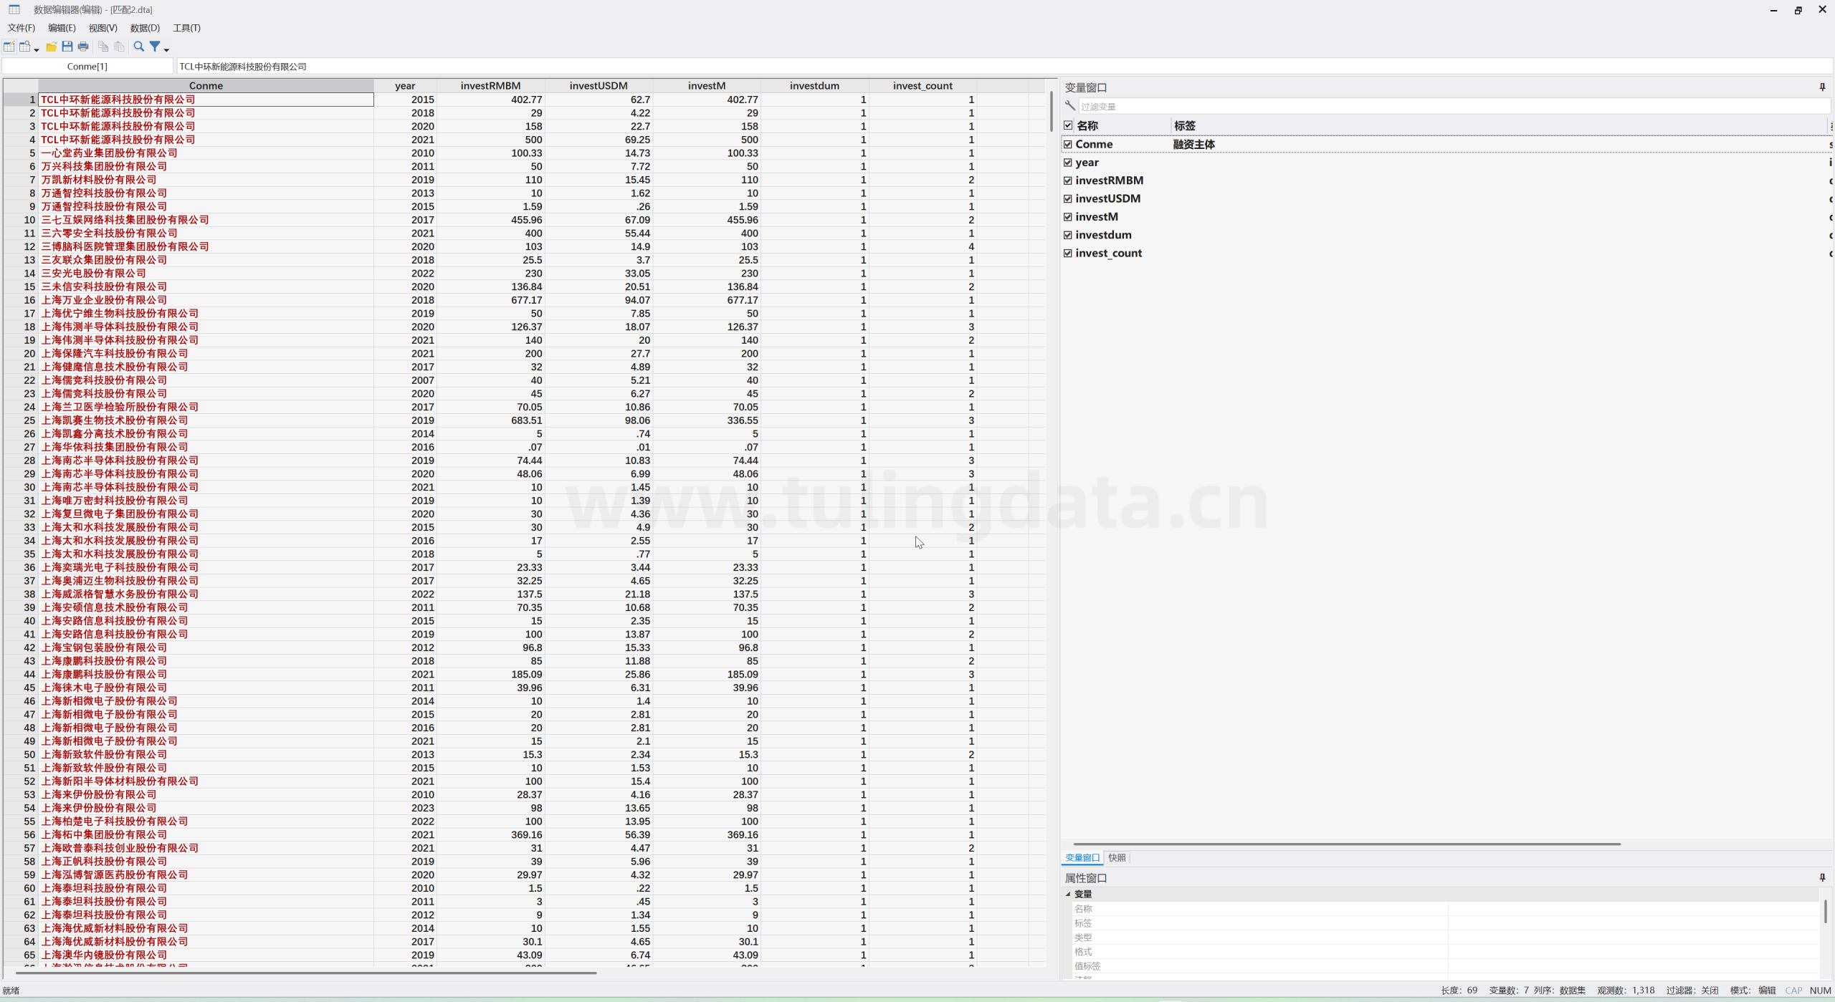Screen dimensions: 1835x1002
Task: Uncheck the investdum variable checkbox
Action: click(1068, 235)
